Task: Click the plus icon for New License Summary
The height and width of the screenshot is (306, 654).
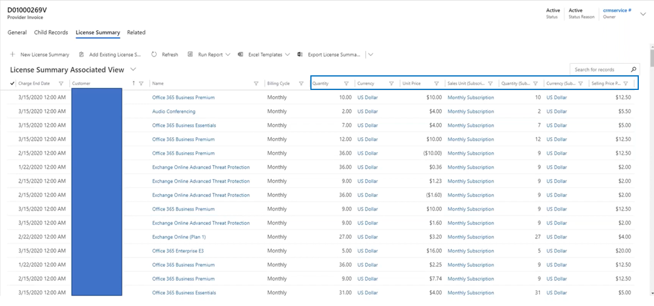Action: pos(12,55)
